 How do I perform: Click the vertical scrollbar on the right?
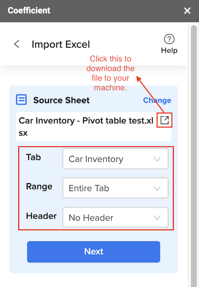coord(194,155)
